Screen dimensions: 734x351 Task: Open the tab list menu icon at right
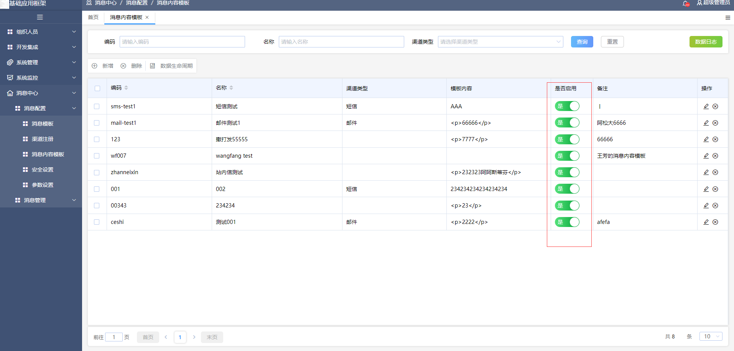point(727,18)
